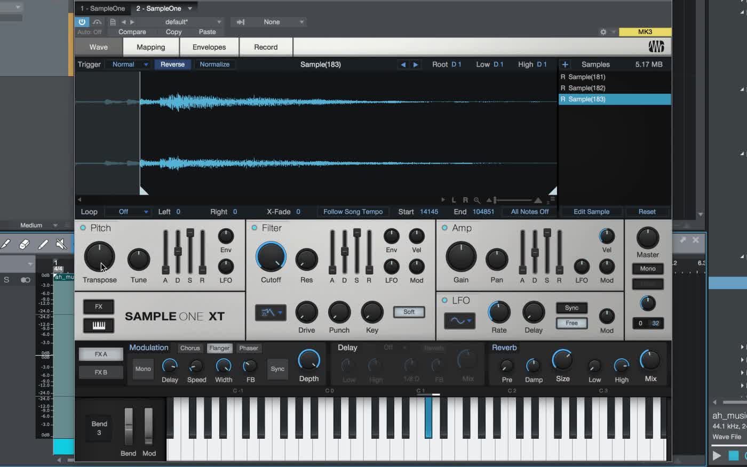Screen dimensions: 747x467
Task: Click the L channel view icon
Action: 454,200
